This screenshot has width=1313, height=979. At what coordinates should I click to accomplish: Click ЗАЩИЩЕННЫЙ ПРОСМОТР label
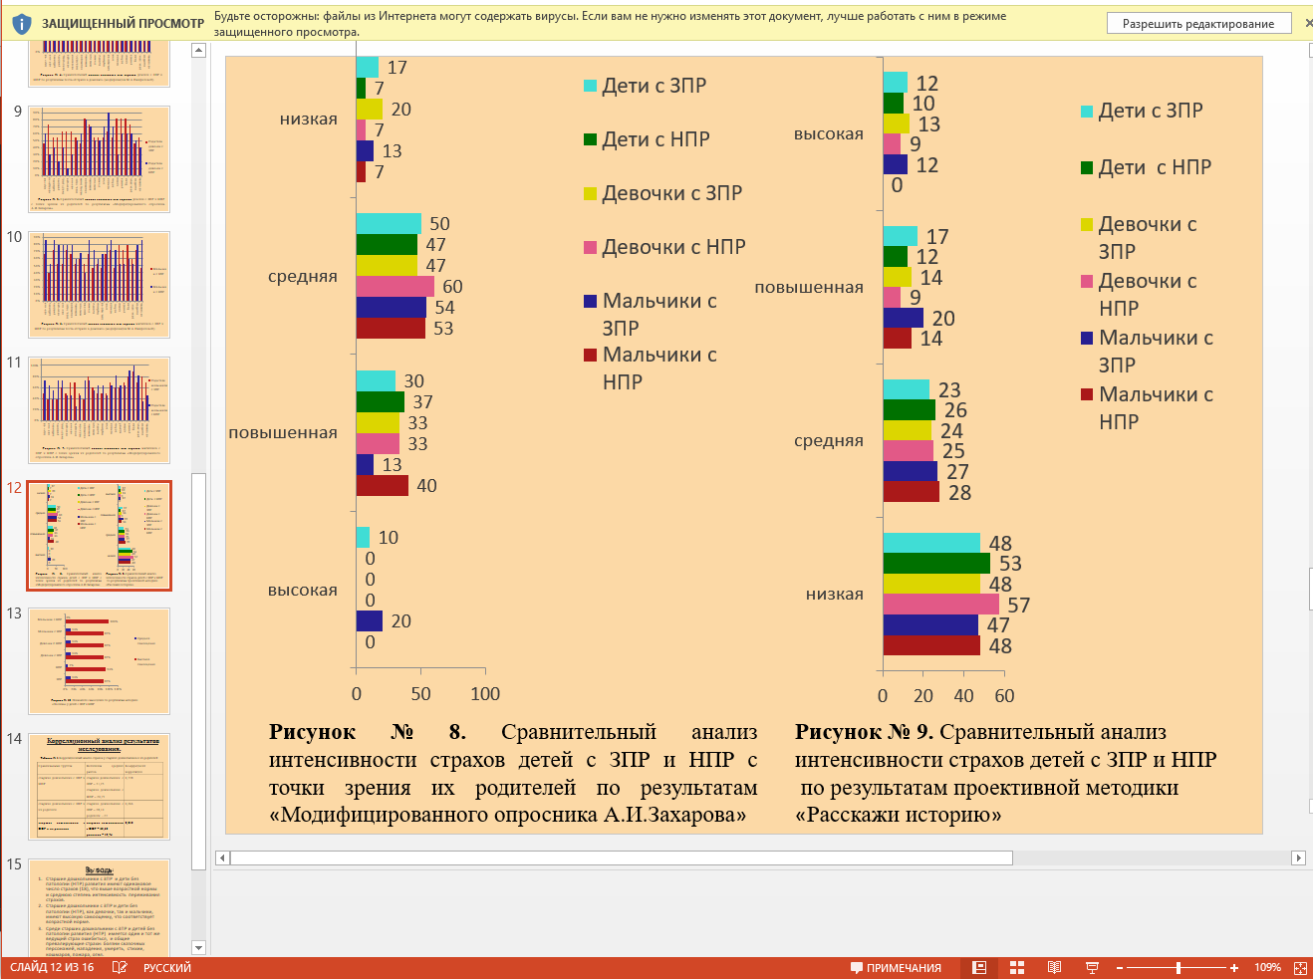(x=123, y=23)
